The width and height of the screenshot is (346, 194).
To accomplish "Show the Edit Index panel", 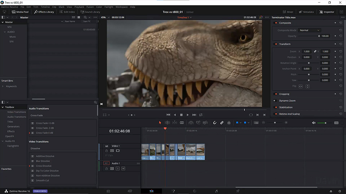I will 67,12.
